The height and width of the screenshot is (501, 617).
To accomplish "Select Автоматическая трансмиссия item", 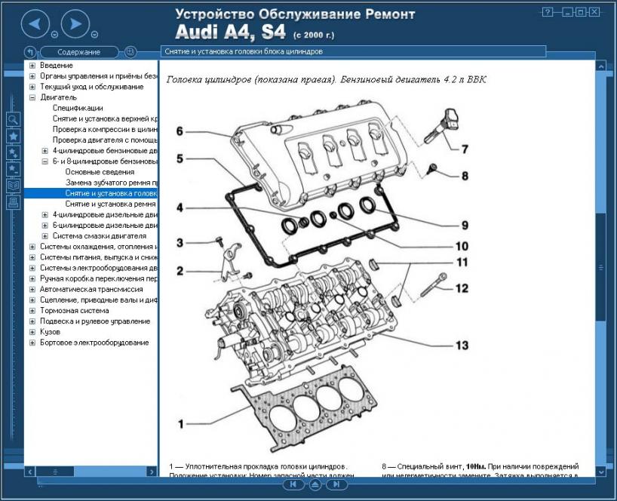I will [91, 289].
